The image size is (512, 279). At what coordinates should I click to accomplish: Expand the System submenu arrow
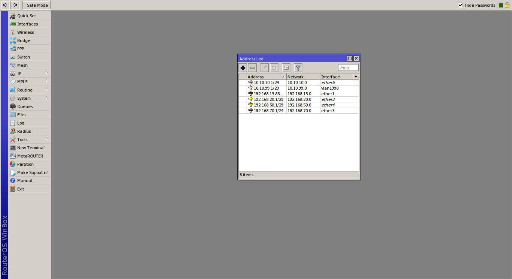point(47,97)
